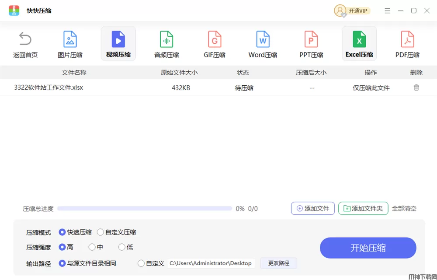Viewport: 437px width, 280px height.
Task: Click the total compression progress bar
Action: point(144,209)
